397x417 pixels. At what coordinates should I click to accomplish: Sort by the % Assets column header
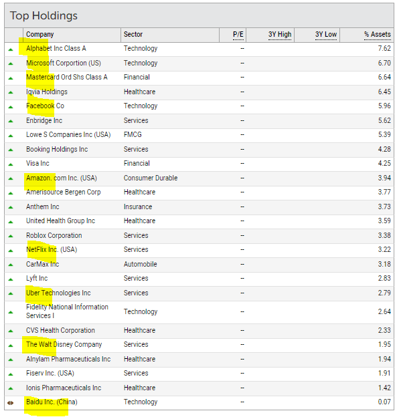378,35
